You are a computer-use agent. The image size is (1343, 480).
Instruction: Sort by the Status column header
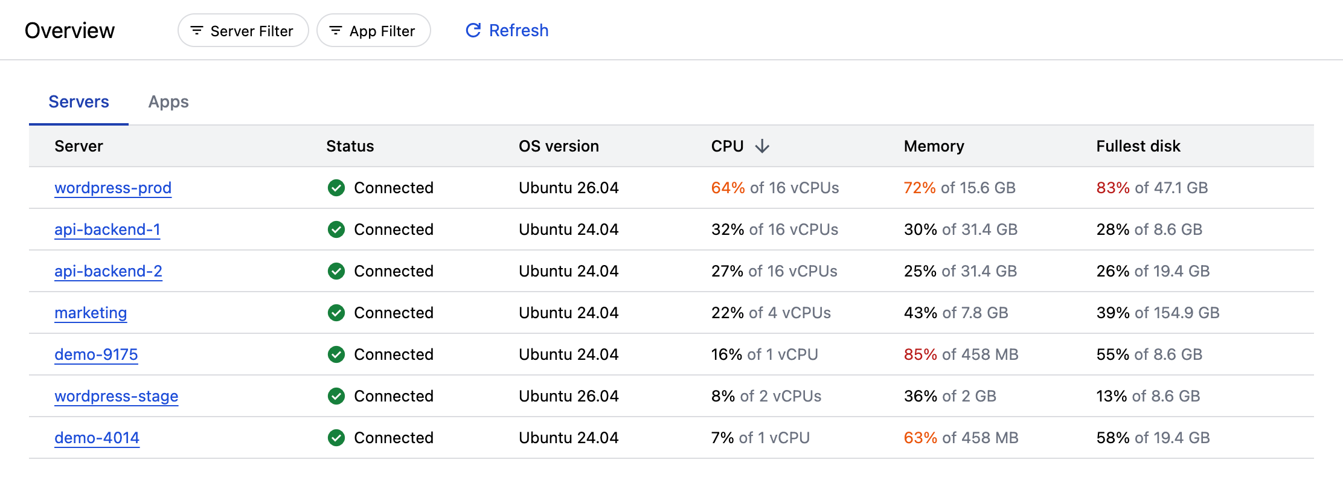350,146
